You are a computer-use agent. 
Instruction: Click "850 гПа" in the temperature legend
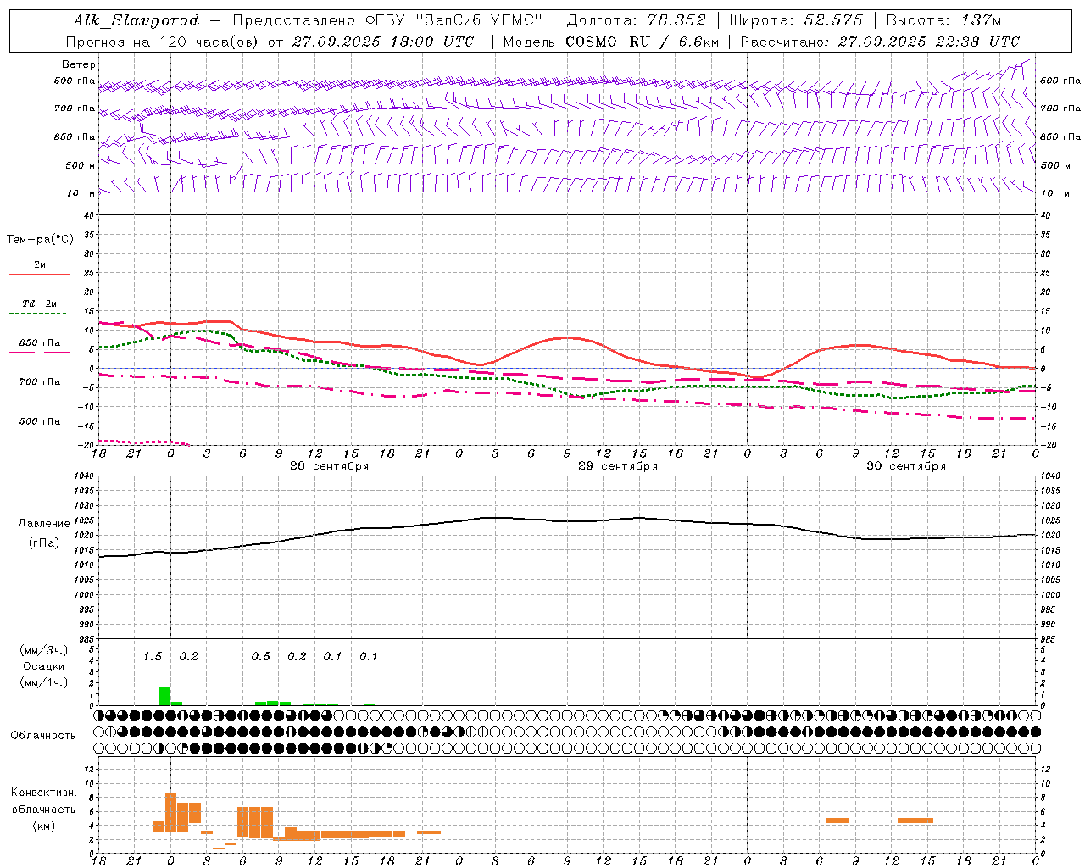[x=40, y=343]
